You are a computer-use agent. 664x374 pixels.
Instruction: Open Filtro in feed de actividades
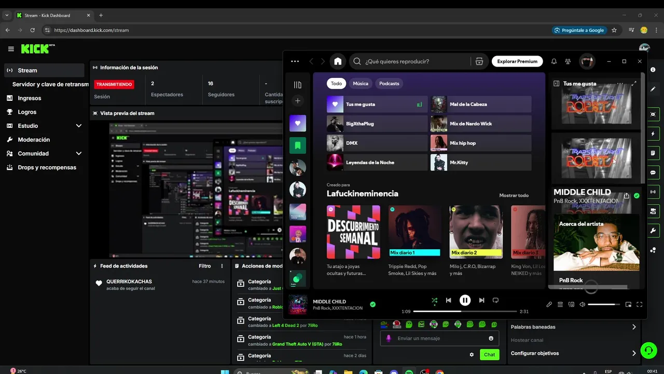click(x=205, y=266)
